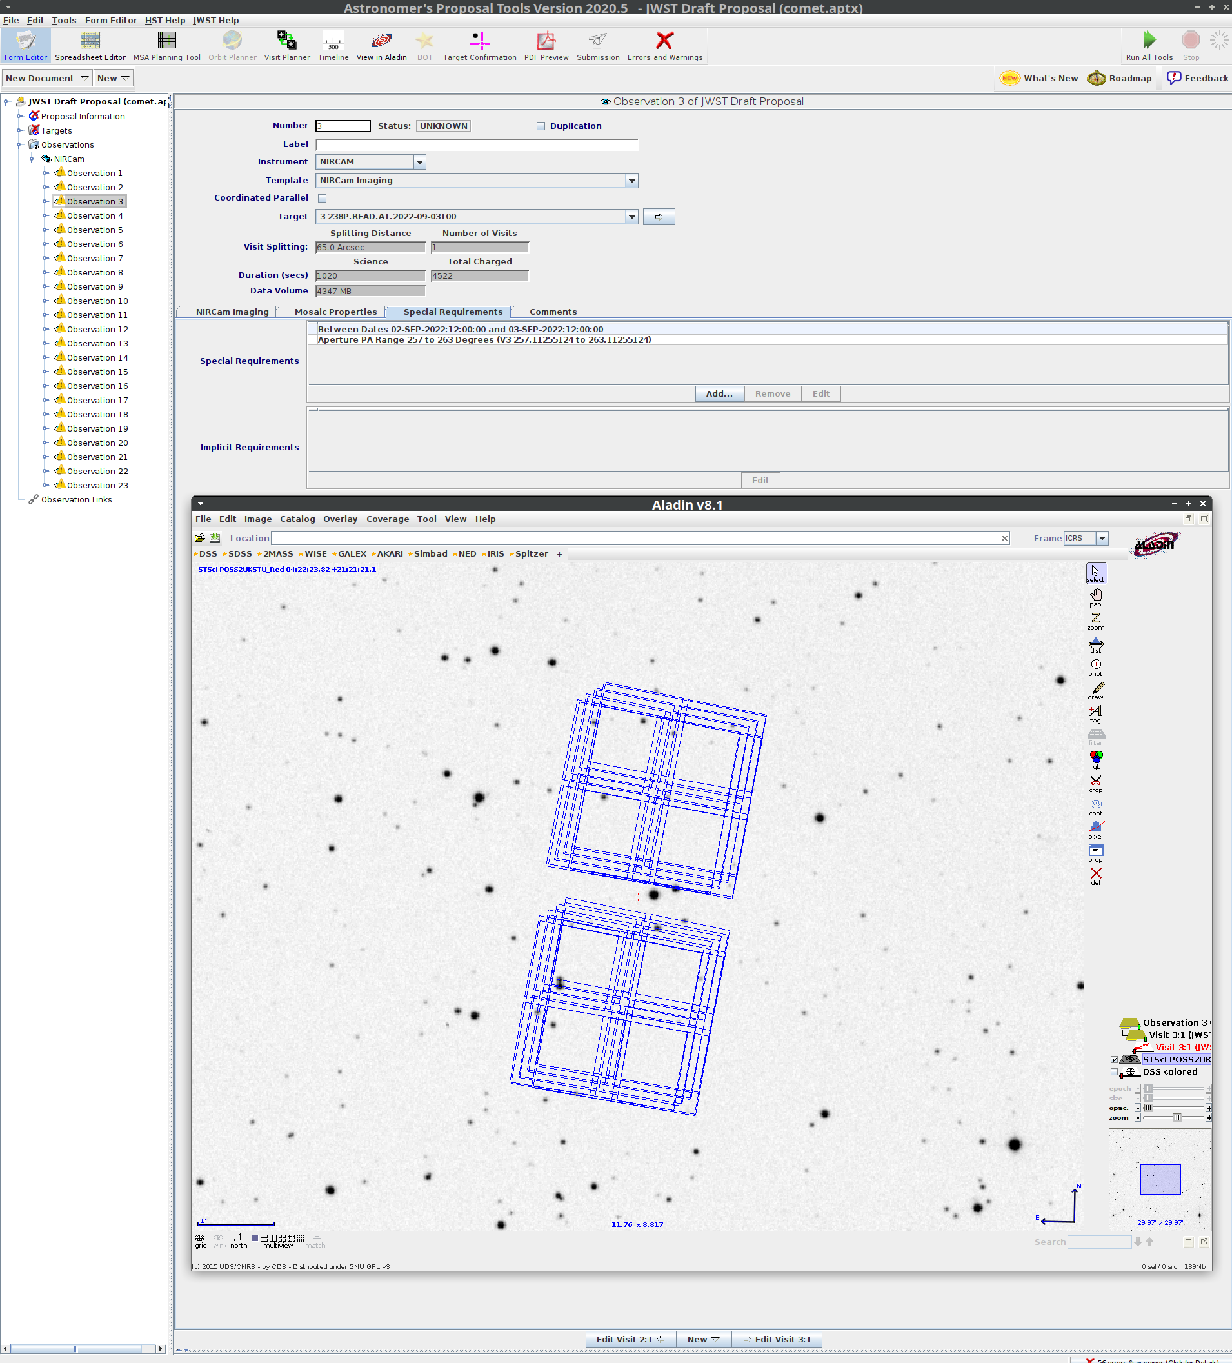
Task: Open the Submission tool
Action: (x=598, y=45)
